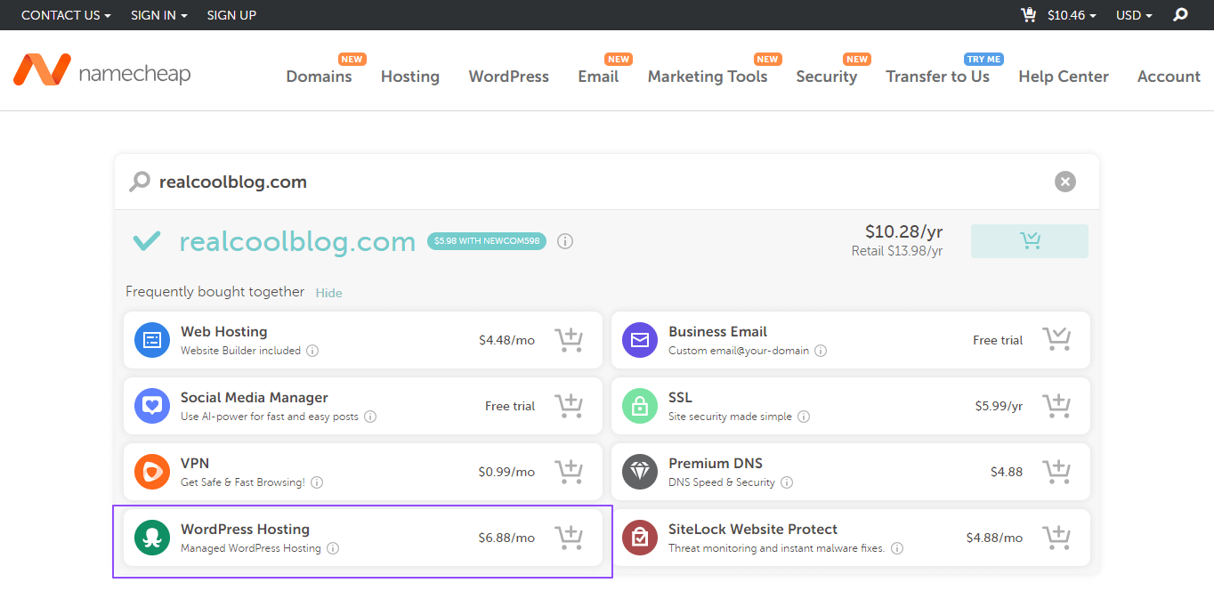This screenshot has height=591, width=1214.
Task: Click the $10.28/yr domain price
Action: [x=904, y=231]
